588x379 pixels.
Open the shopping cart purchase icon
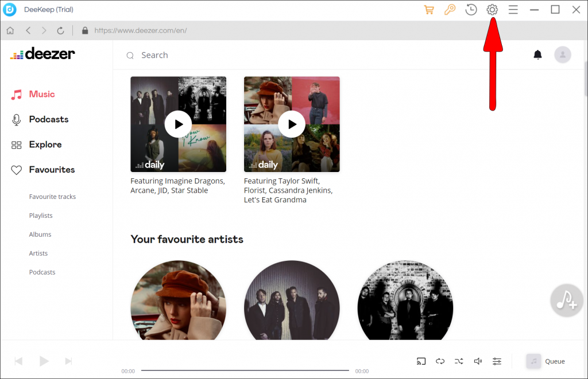[429, 10]
